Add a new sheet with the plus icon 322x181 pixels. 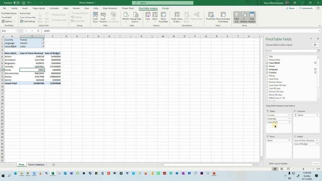pos(54,164)
